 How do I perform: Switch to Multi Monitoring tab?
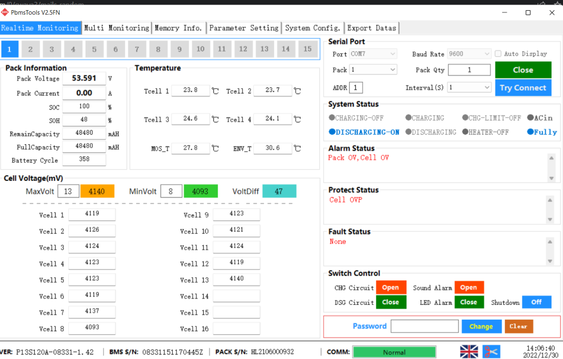click(117, 28)
